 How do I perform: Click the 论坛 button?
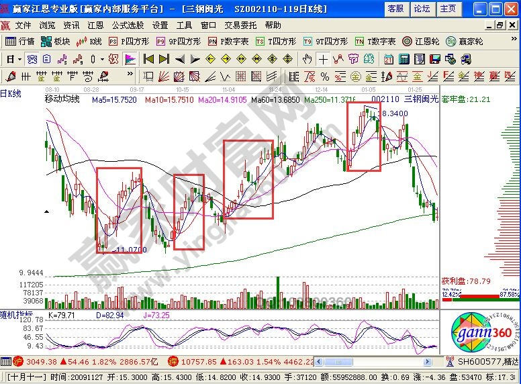pos(422,9)
